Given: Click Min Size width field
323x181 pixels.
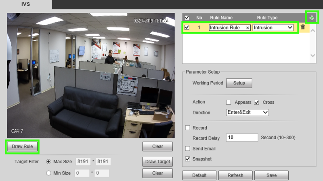Looking at the screenshot, I should (x=82, y=173).
